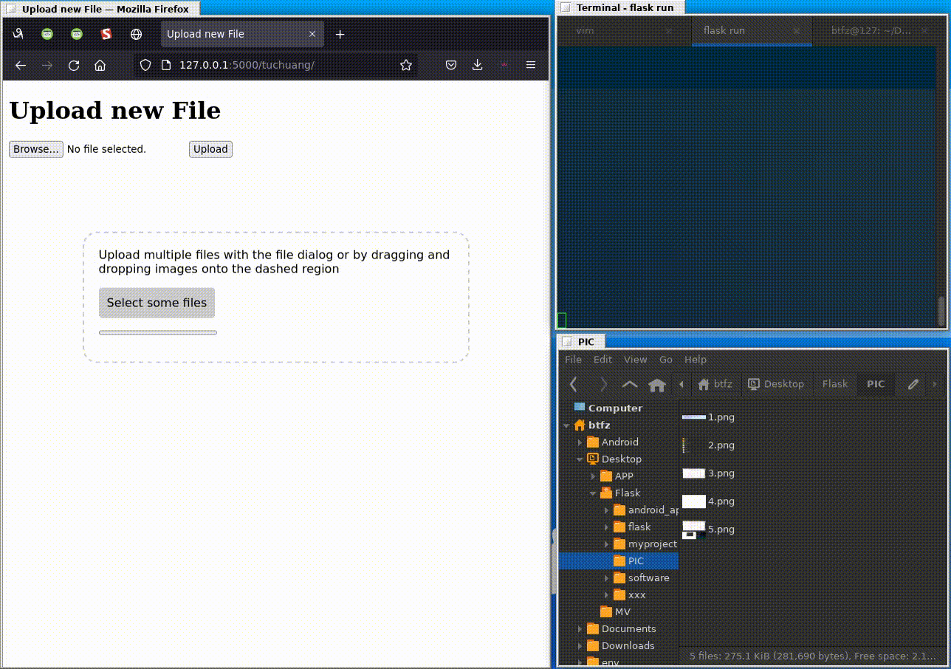The image size is (951, 669).
Task: Expand the myproject folder in tree
Action: pos(606,544)
